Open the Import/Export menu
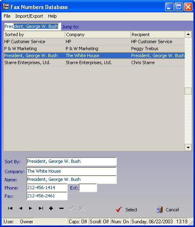 click(x=29, y=16)
